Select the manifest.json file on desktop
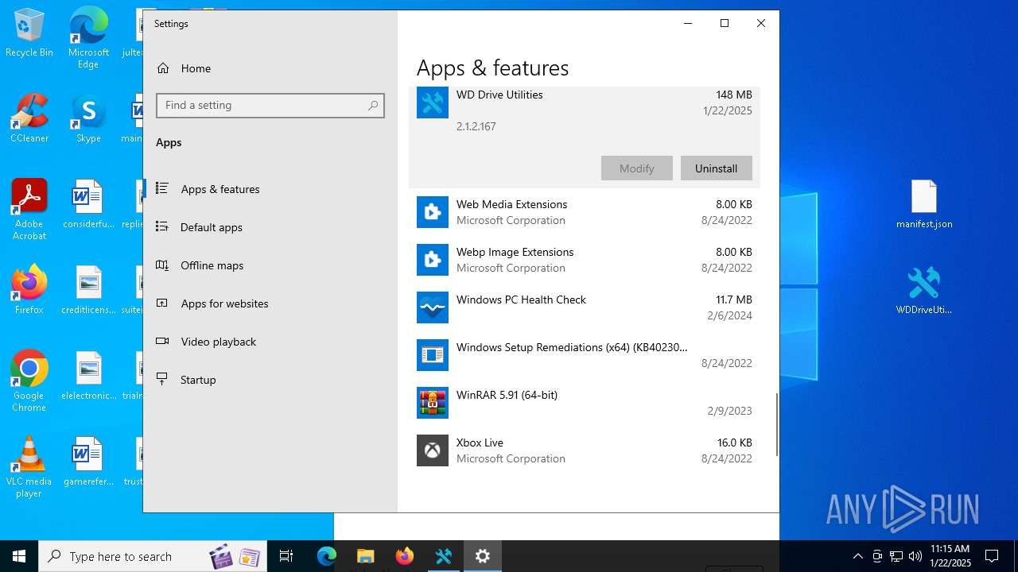The height and width of the screenshot is (572, 1018). (x=924, y=204)
